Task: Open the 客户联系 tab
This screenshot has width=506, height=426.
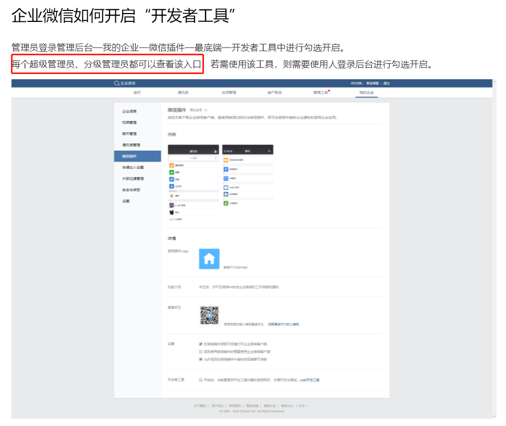Action: [274, 93]
